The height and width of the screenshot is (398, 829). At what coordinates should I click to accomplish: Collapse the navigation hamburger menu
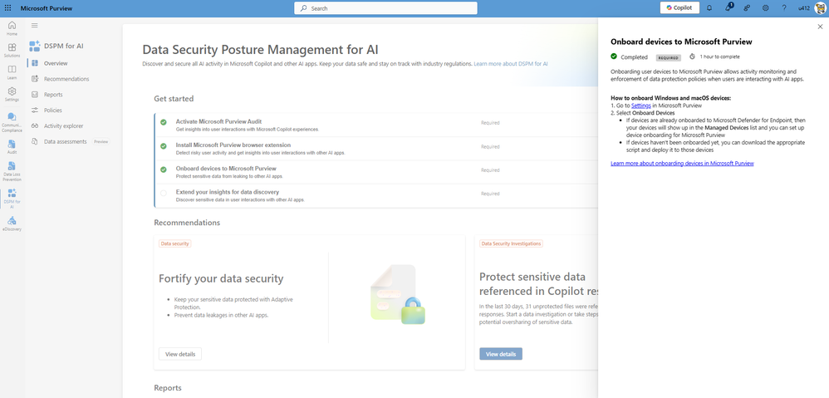click(x=34, y=26)
